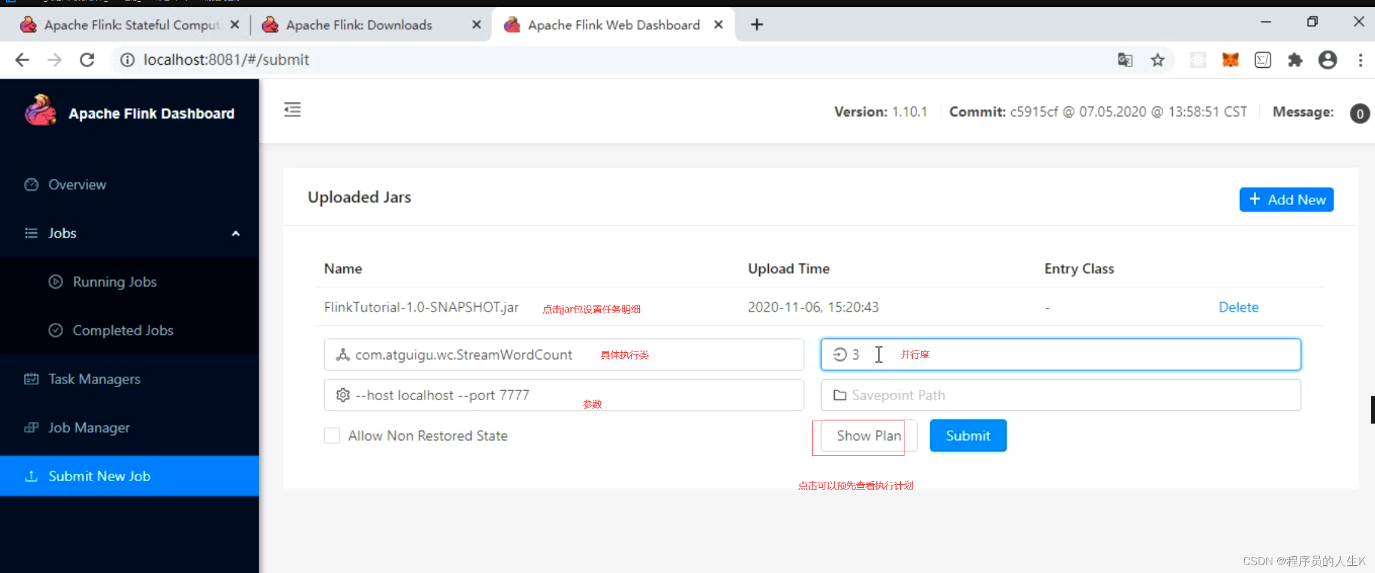Screen dimensions: 1375x573
Task: Open the MetaMask fox extension
Action: 1230,59
